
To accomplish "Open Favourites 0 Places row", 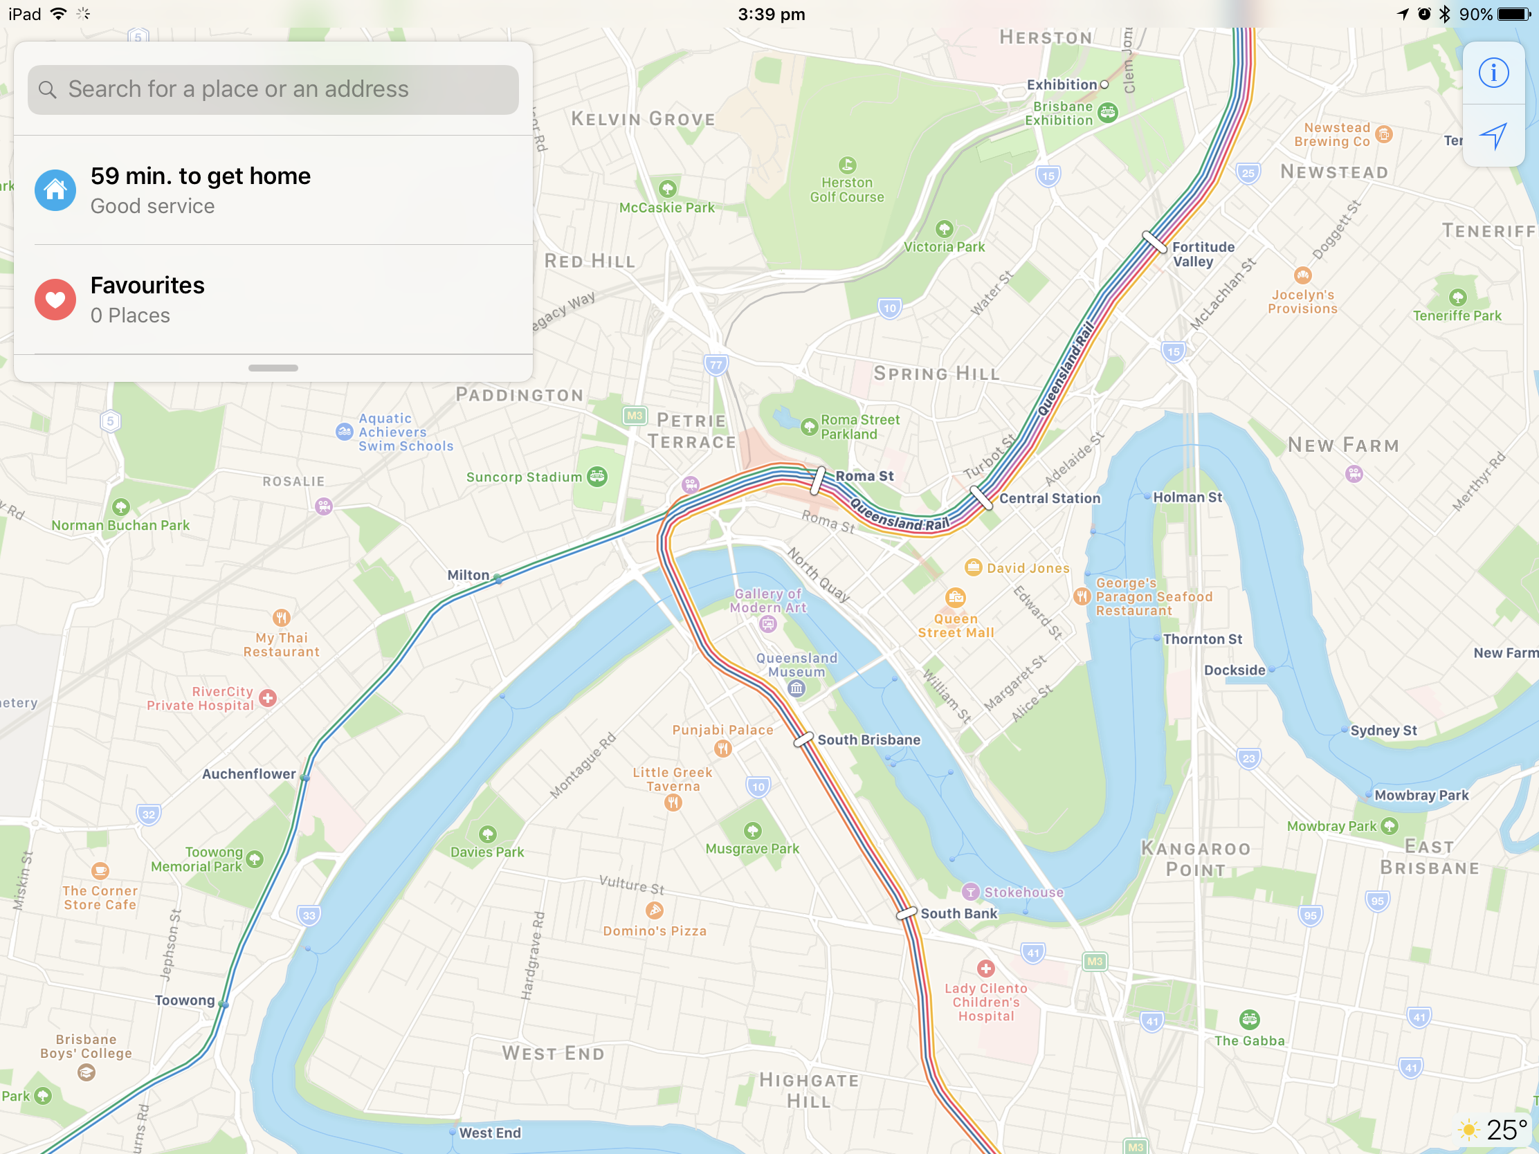I will [273, 299].
